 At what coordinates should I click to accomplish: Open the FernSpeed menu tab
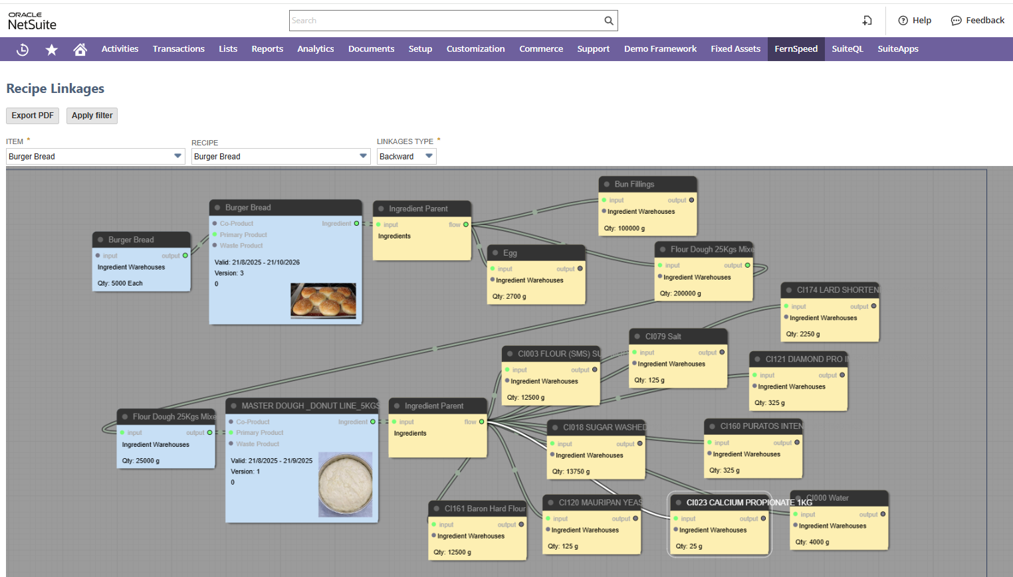[796, 49]
